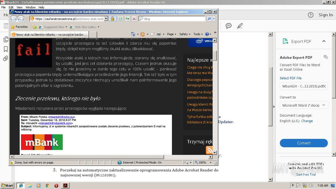Open the Page menu dropdown
Screen dimensions: 336x189
tap(171, 34)
